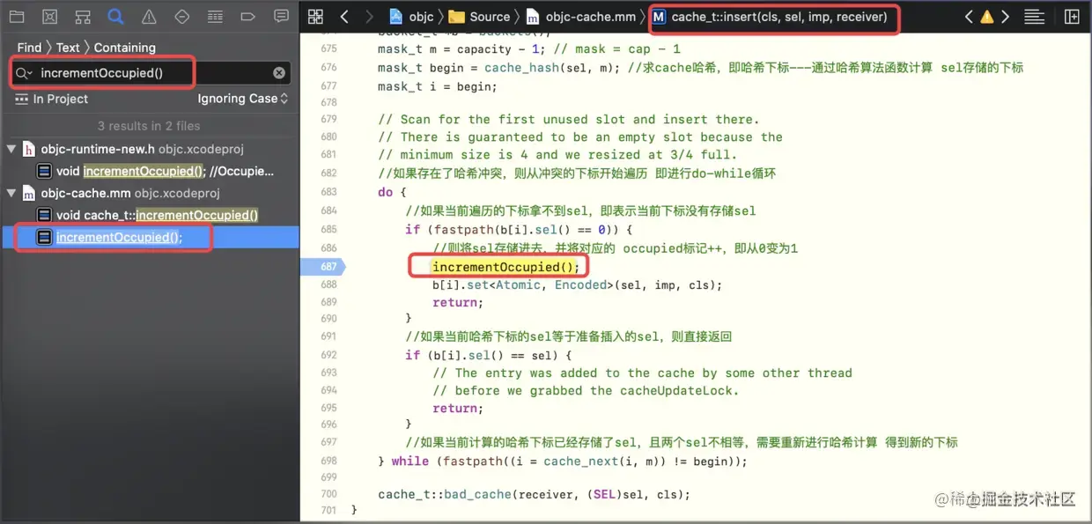
Task: Open the minimap from line list icon
Action: pos(1033,15)
